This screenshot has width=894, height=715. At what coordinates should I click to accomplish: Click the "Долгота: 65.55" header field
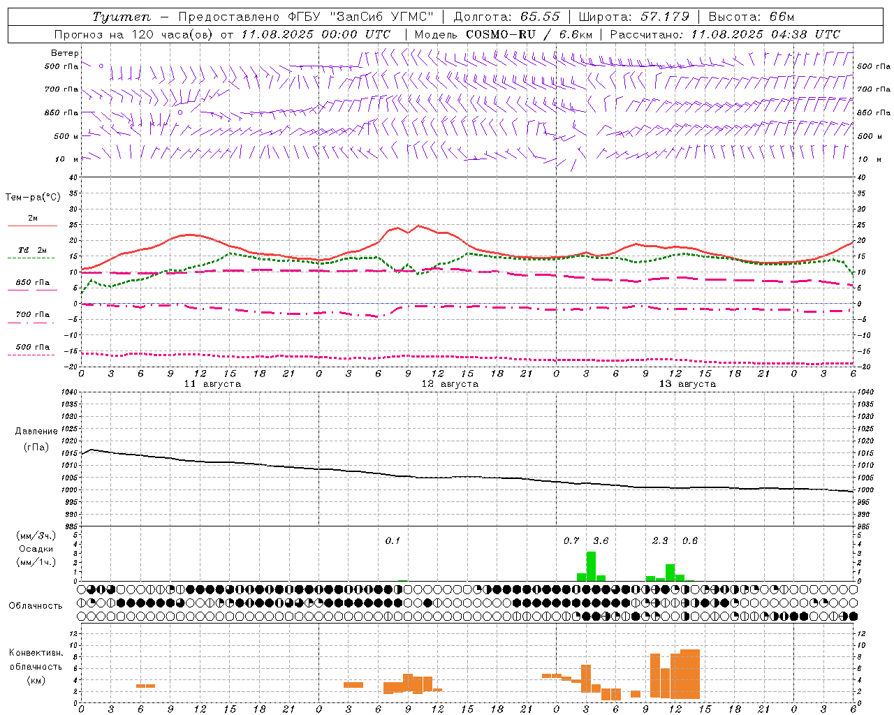[506, 17]
